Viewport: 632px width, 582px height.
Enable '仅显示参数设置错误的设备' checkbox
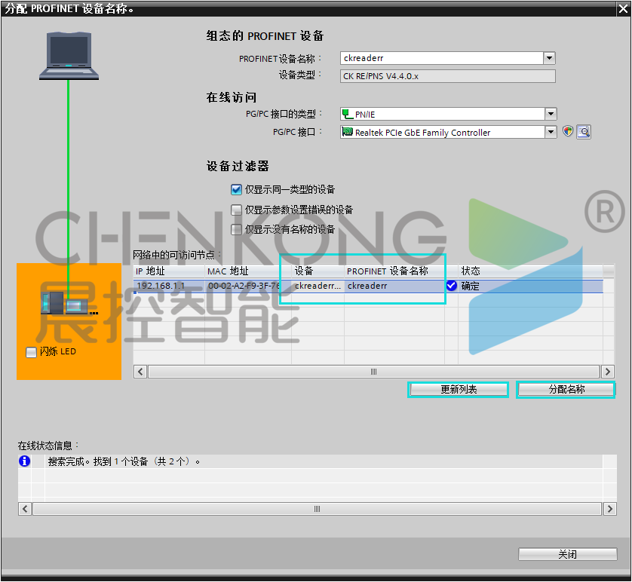[x=237, y=210]
